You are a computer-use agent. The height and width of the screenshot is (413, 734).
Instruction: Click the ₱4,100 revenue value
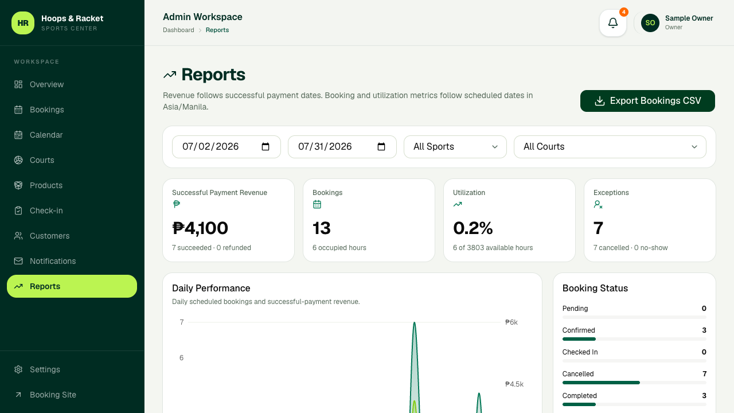coord(200,228)
